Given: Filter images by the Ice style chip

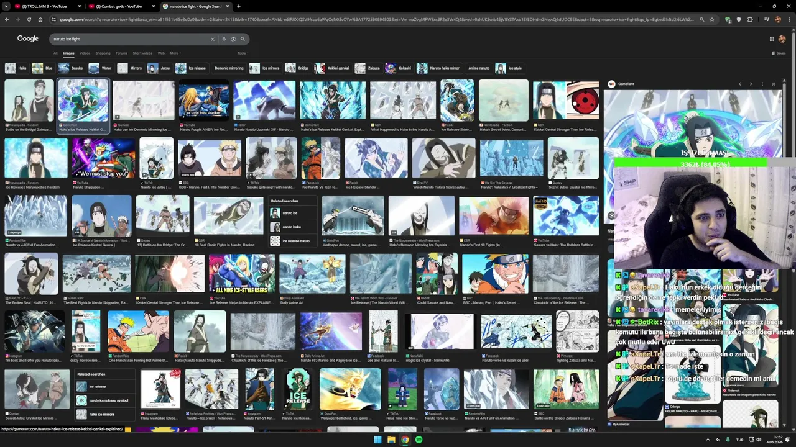Looking at the screenshot, I should pyautogui.click(x=509, y=68).
